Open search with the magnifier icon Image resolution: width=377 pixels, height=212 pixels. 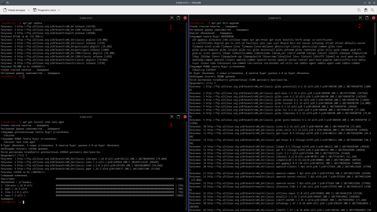pos(373,10)
